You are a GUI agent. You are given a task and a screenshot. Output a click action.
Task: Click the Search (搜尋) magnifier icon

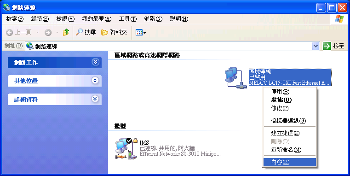pyautogui.click(x=80, y=32)
